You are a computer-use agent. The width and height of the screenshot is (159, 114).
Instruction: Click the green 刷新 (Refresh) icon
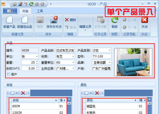(114, 21)
